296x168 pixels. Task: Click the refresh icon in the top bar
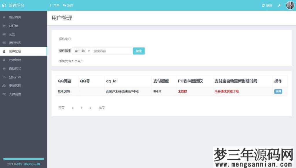pos(263,5)
